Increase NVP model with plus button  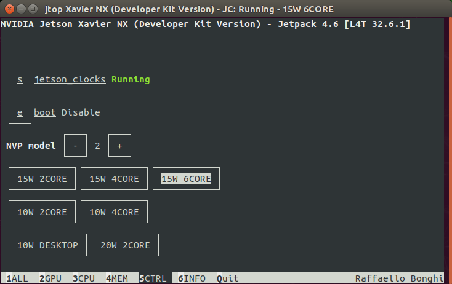(119, 146)
